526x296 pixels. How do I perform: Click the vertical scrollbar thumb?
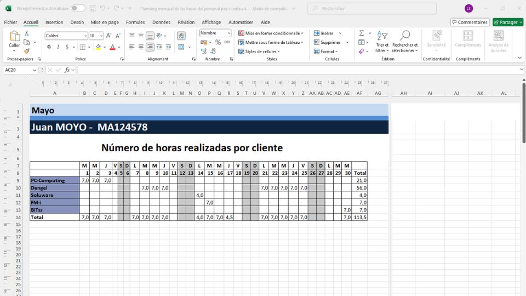click(524, 112)
